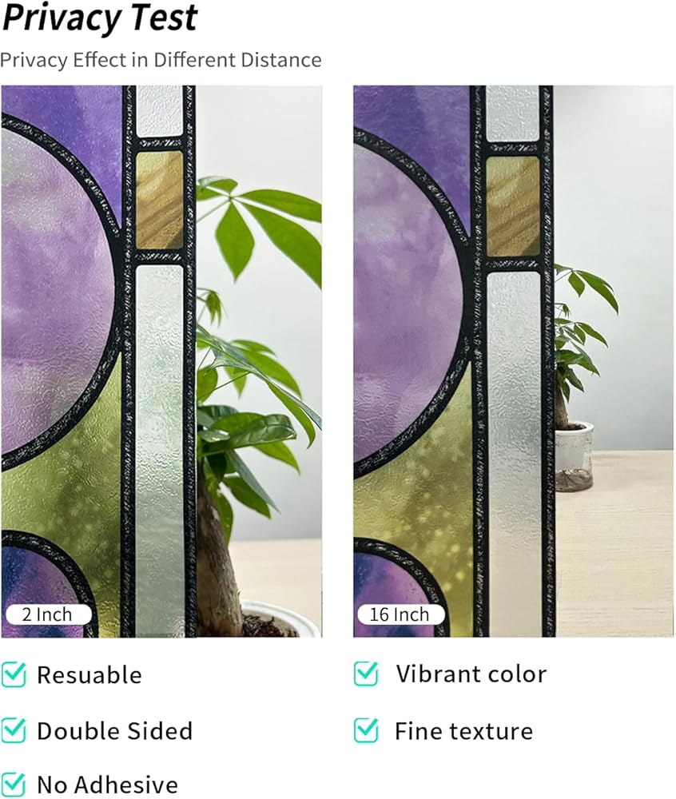Click the amber glass panel in right photo
The height and width of the screenshot is (799, 676).
click(512, 206)
